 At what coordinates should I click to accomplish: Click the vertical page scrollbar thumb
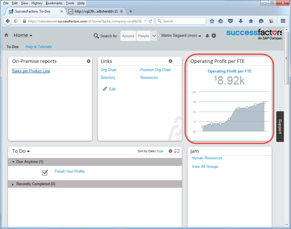point(287,58)
